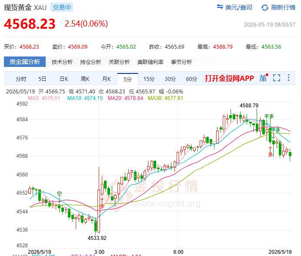Screen dimensions: 301x256
Task: Click the current price 4568.23 headline
Action: (x=30, y=24)
